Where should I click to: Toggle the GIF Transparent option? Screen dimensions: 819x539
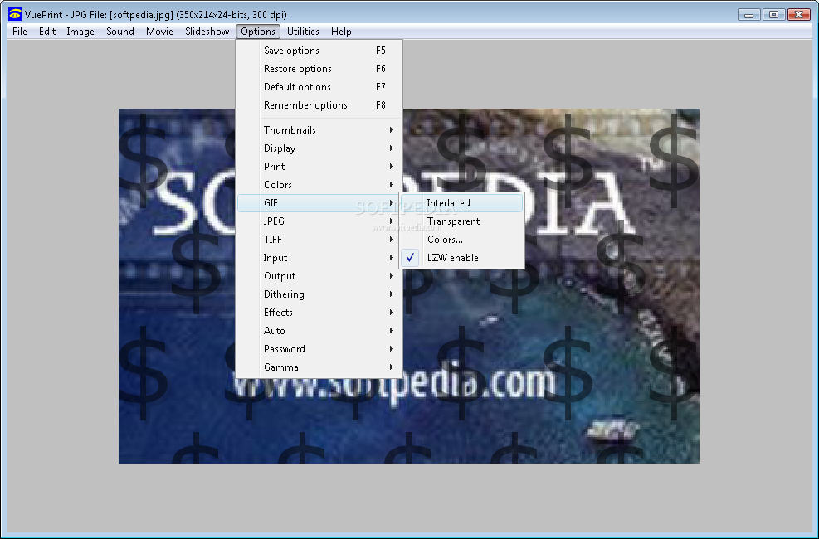(x=461, y=221)
